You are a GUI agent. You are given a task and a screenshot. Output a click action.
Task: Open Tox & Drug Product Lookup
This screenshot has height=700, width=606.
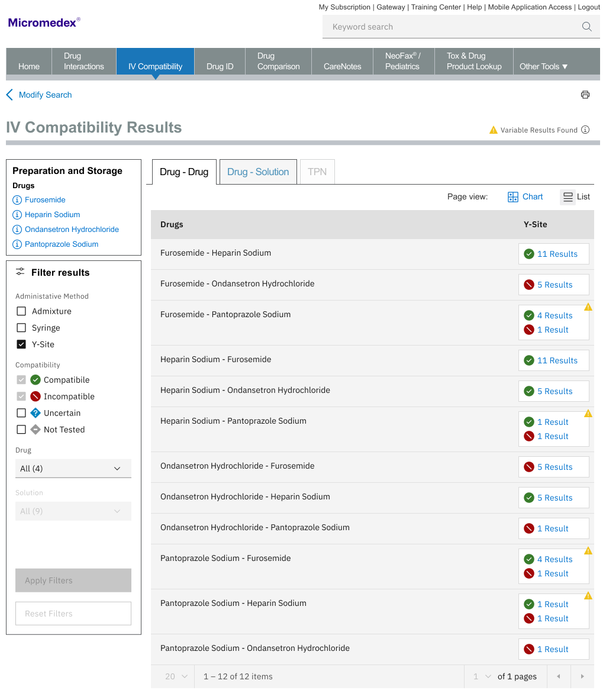(x=474, y=61)
